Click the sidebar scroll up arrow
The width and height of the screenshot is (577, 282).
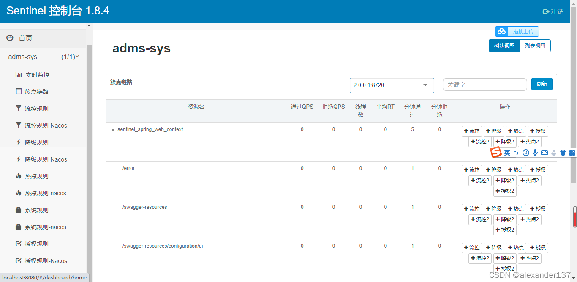click(89, 26)
